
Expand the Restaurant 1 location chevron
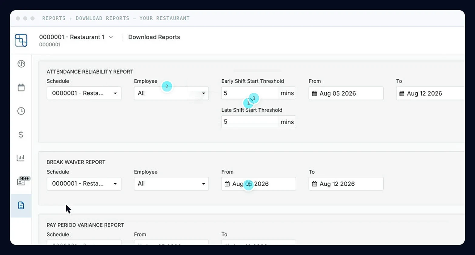click(111, 37)
